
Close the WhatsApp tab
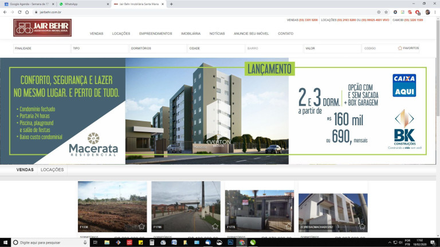tap(108, 4)
